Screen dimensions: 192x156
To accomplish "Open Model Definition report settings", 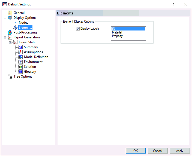I will (36, 57).
